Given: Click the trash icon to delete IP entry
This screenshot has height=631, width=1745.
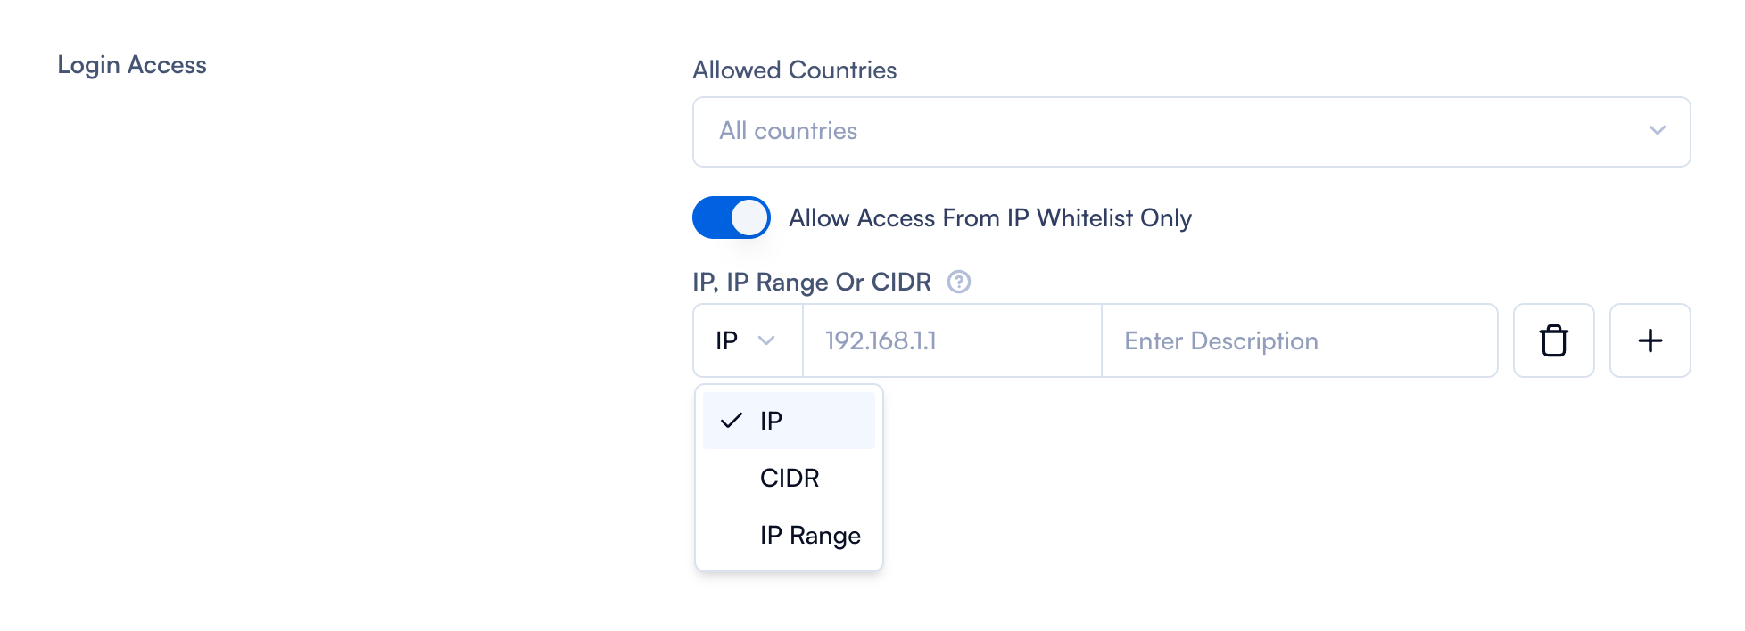Looking at the screenshot, I should tap(1553, 340).
